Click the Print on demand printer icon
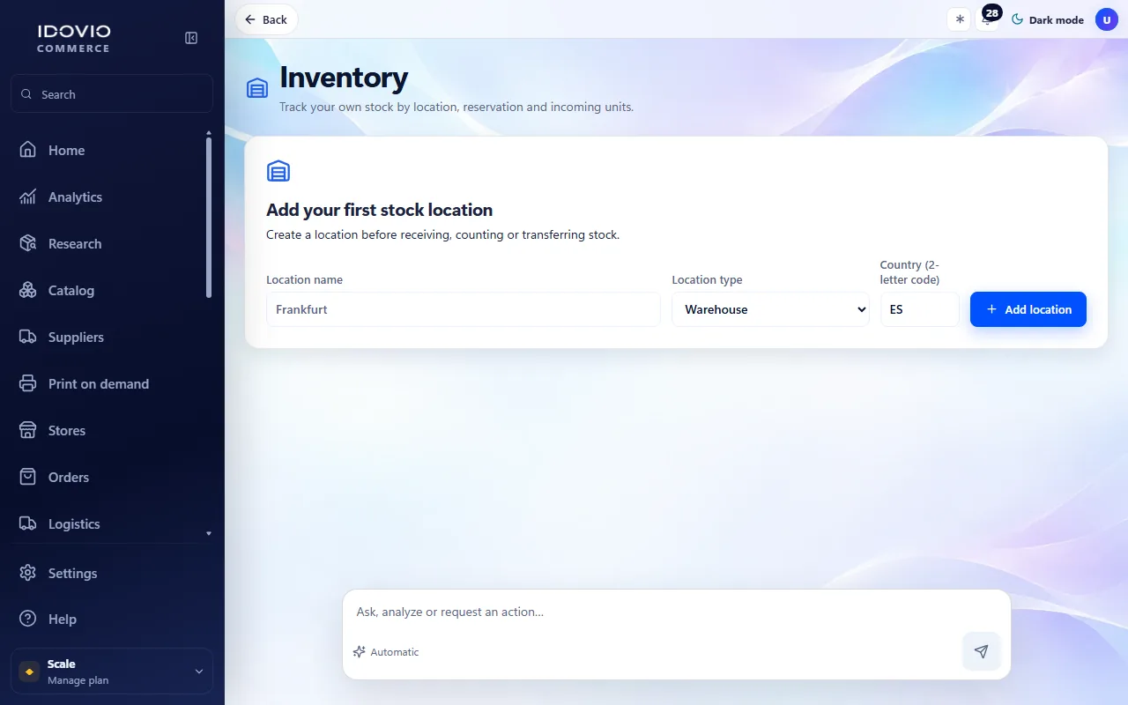The width and height of the screenshot is (1128, 705). point(28,384)
